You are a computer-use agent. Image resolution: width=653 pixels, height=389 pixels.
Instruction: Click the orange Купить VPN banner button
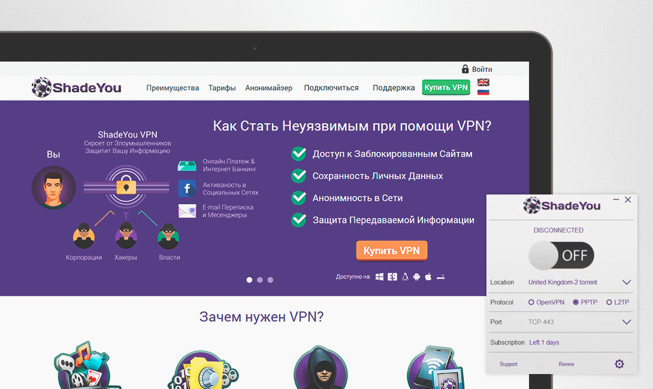(x=391, y=251)
